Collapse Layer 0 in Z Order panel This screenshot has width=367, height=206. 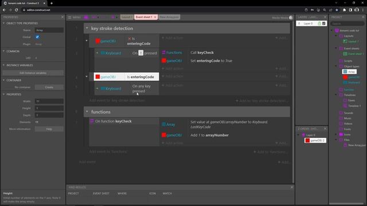click(298, 135)
